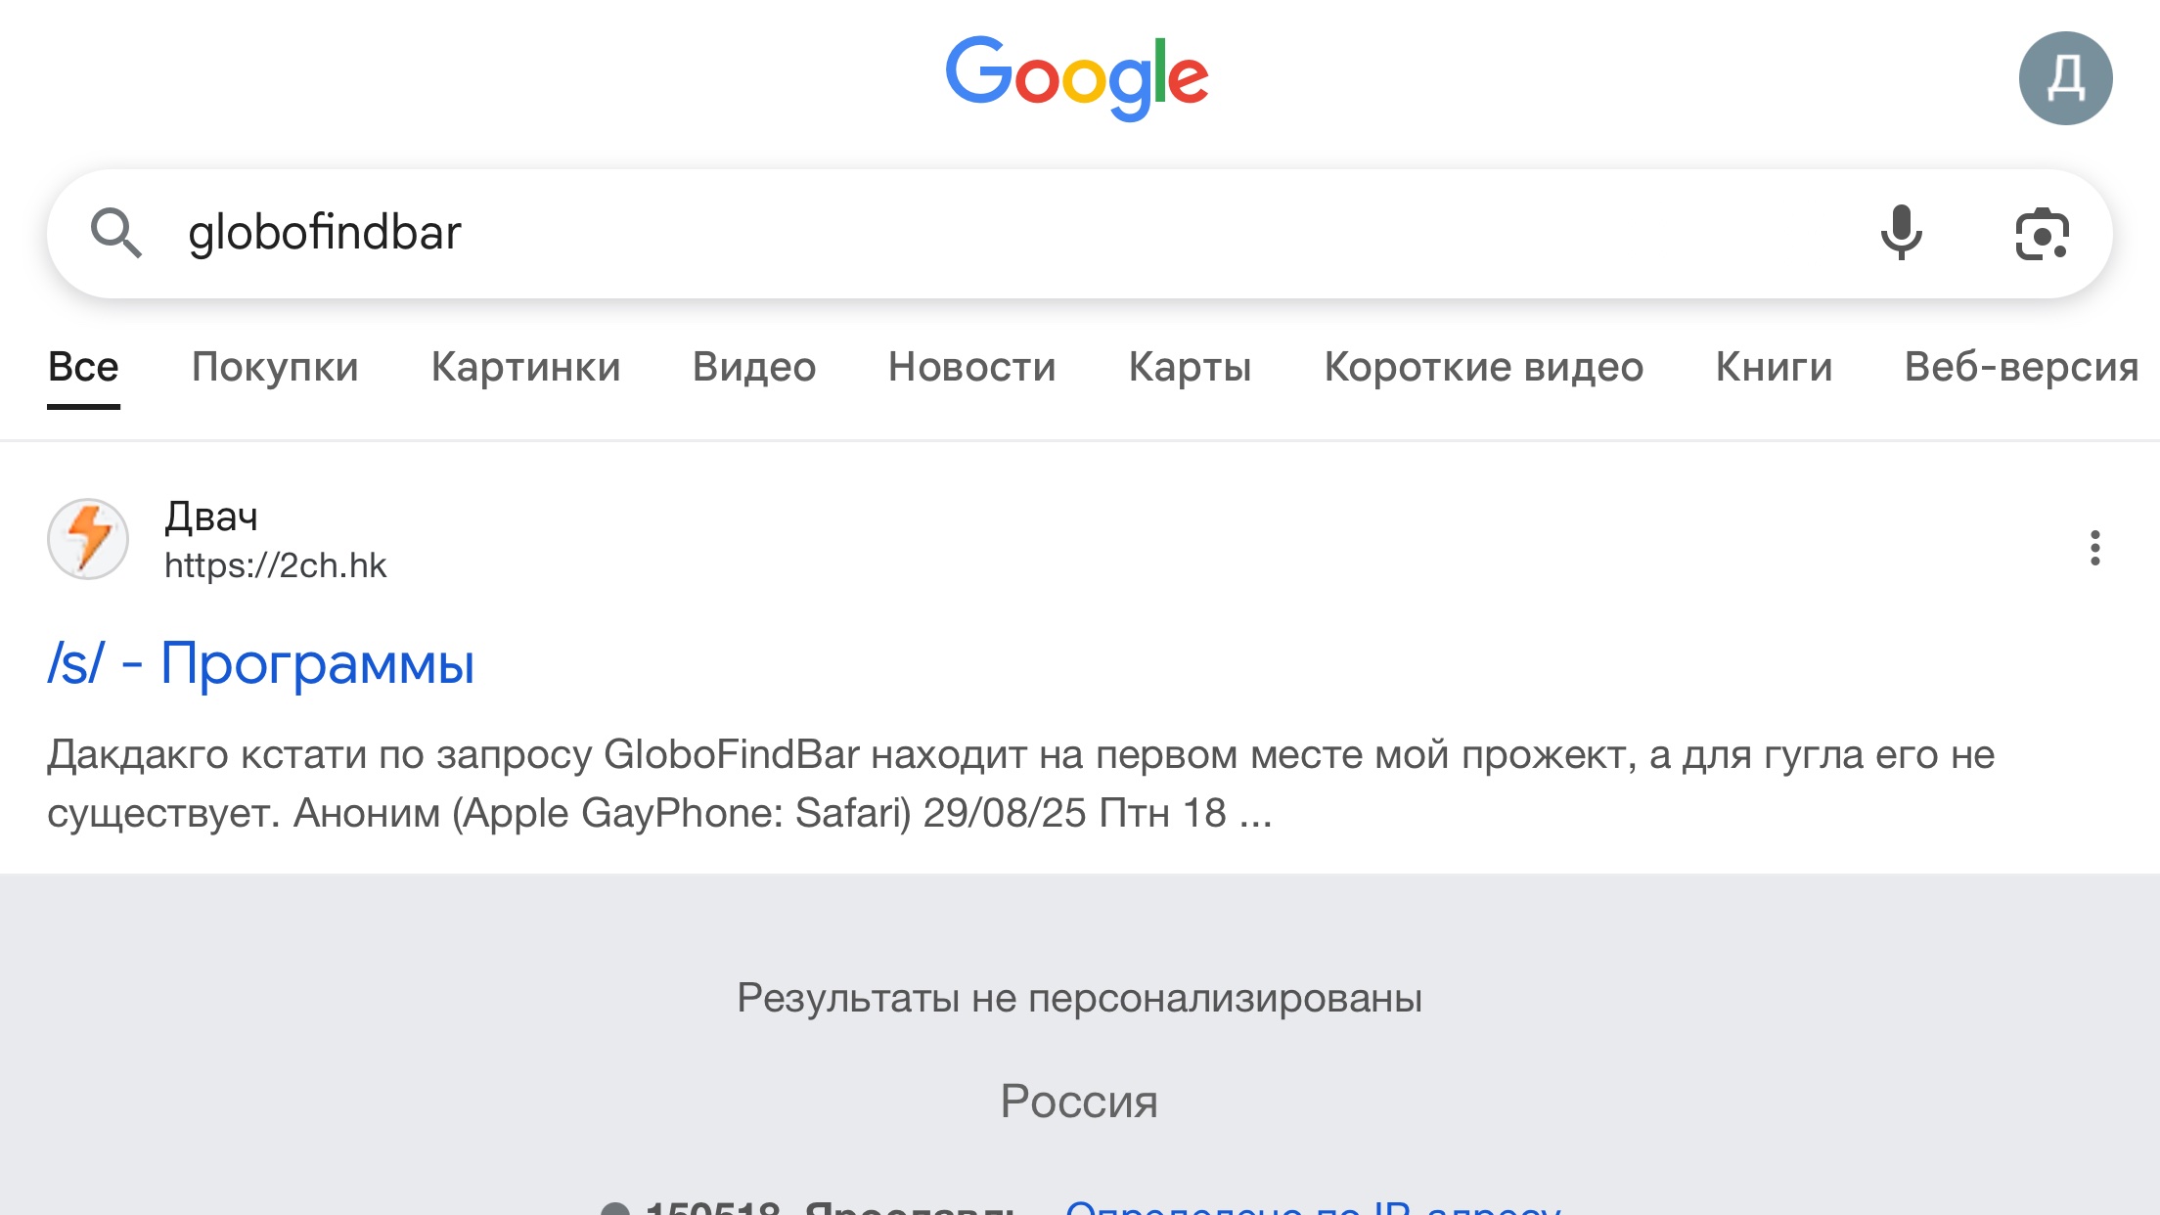This screenshot has height=1215, width=2160.
Task: Click the https://2ch.hk site URL
Action: [275, 565]
